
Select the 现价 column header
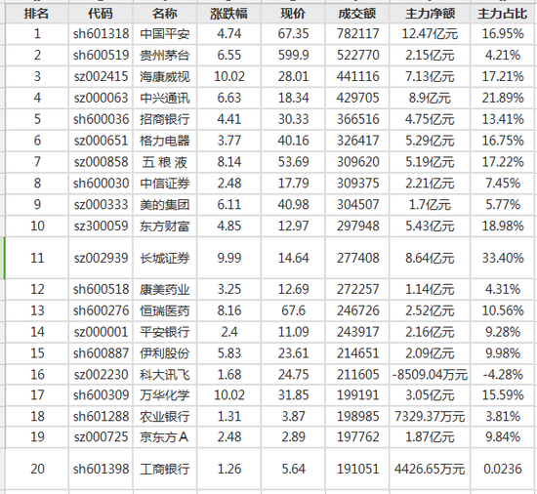[293, 14]
